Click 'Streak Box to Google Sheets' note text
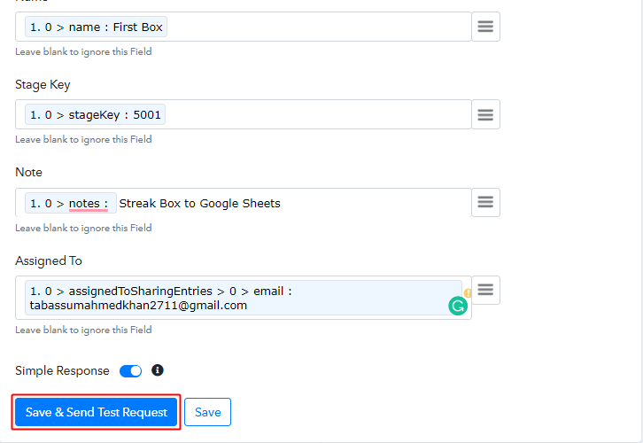643x443 pixels. coord(199,204)
